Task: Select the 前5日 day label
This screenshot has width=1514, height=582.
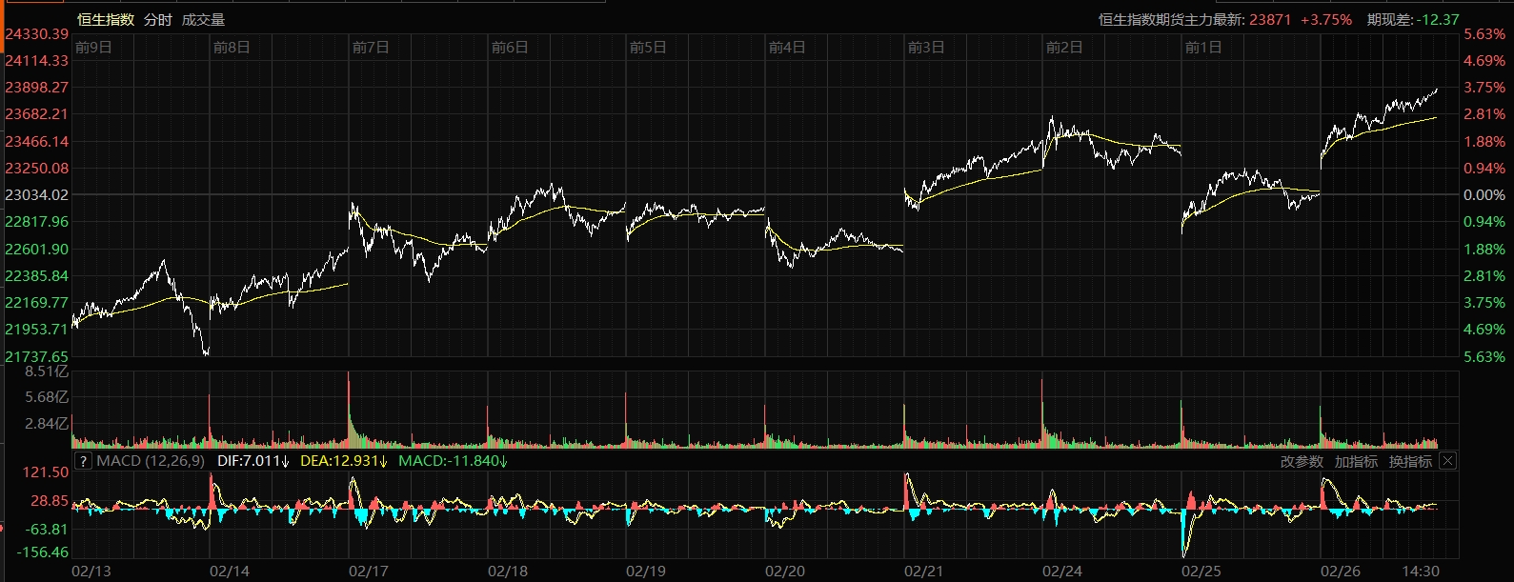Action: [x=648, y=47]
